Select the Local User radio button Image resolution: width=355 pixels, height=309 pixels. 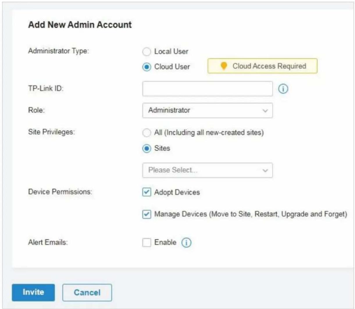147,52
